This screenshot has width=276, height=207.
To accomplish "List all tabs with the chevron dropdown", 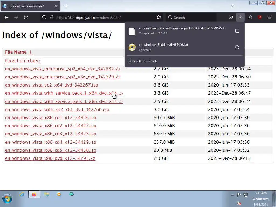I will click(233, 6).
